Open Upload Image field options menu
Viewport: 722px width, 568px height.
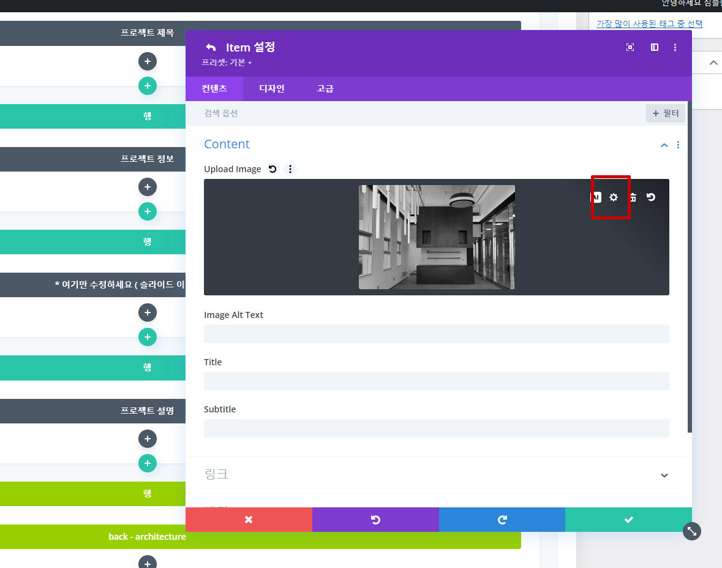(290, 169)
